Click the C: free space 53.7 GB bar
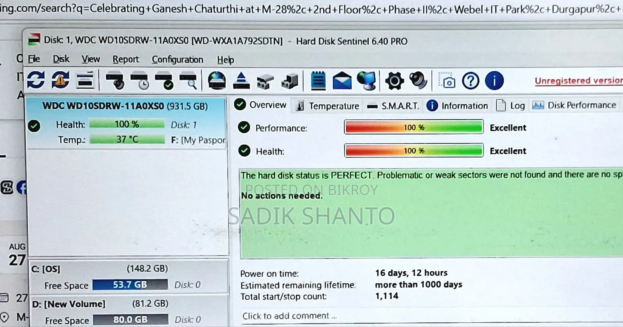This screenshot has height=327, width=623. click(x=130, y=285)
